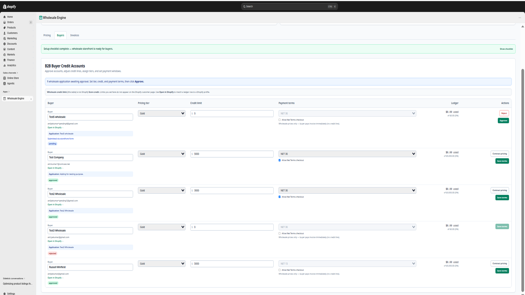Image resolution: width=525 pixels, height=295 pixels.
Task: Open the Discounts icon in the sidebar
Action: 5,44
